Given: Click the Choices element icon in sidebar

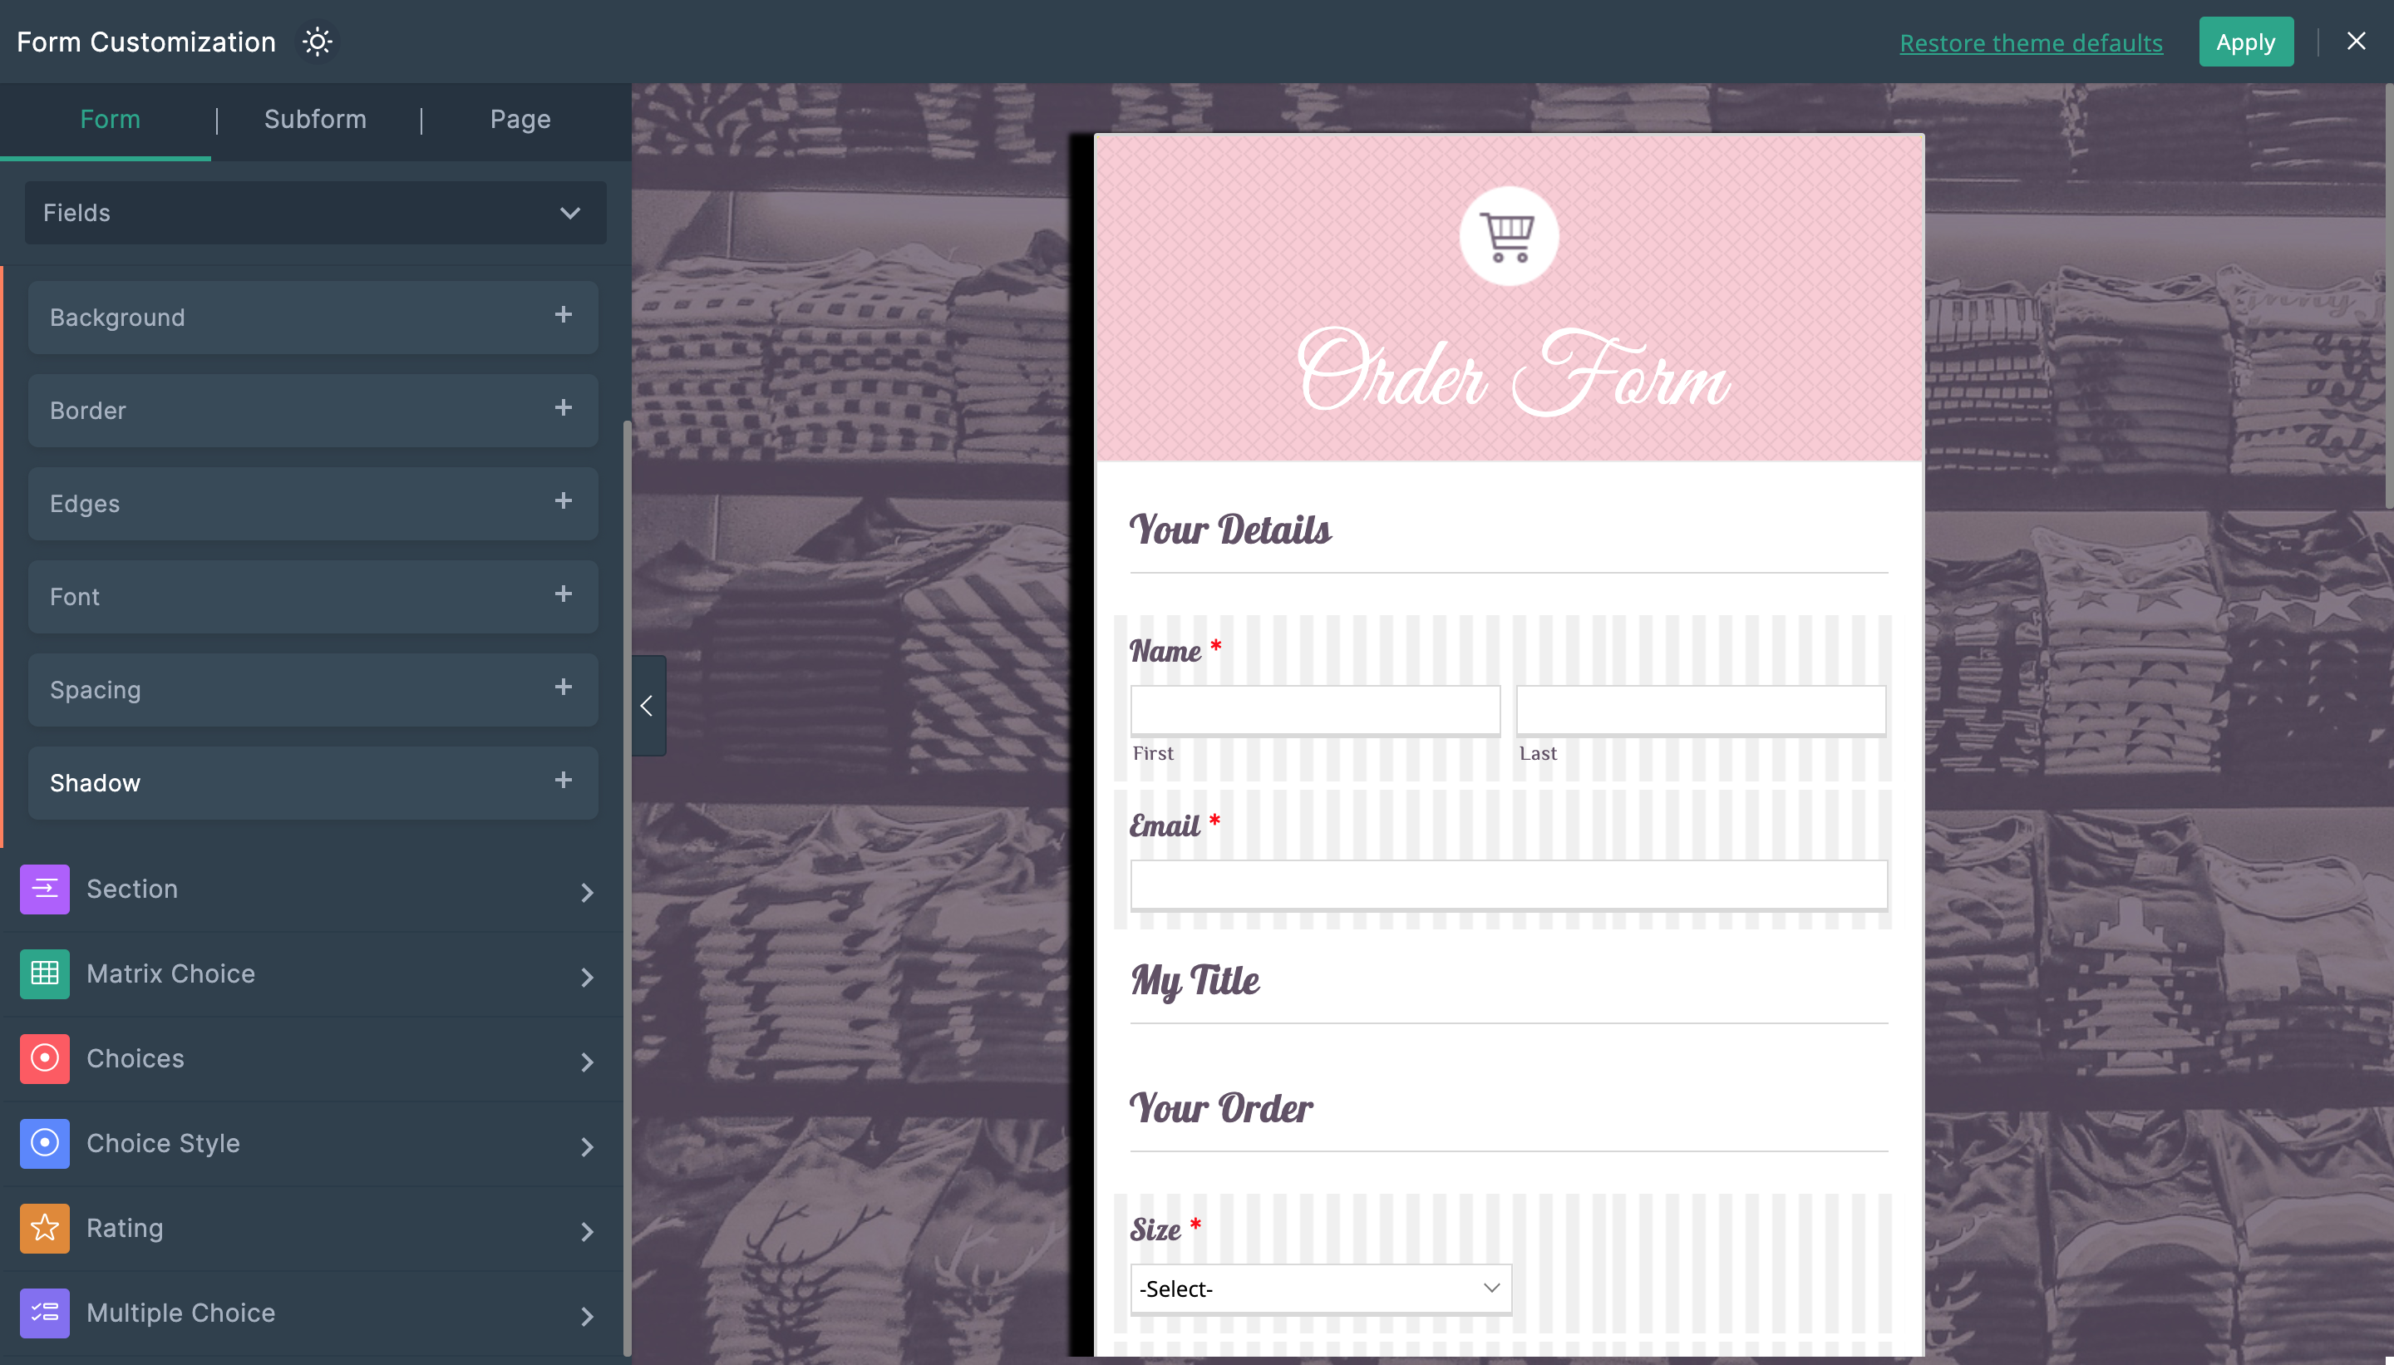Looking at the screenshot, I should 44,1057.
